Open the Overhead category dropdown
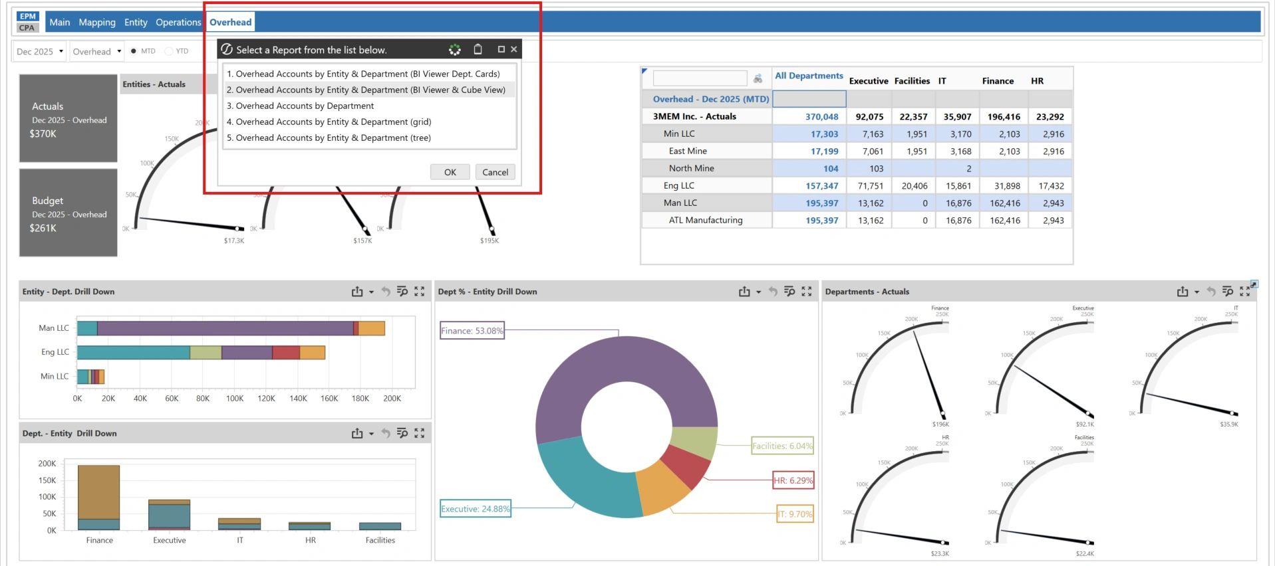The width and height of the screenshot is (1275, 566). pos(96,52)
